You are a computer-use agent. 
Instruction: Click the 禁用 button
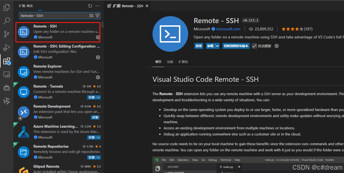[x=199, y=46]
